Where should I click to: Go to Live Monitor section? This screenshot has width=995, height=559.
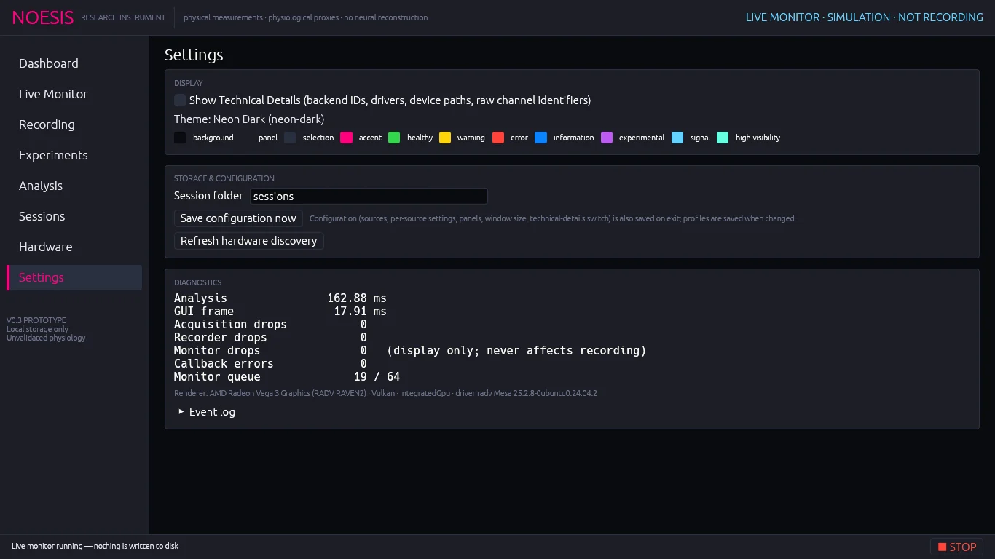74,94
